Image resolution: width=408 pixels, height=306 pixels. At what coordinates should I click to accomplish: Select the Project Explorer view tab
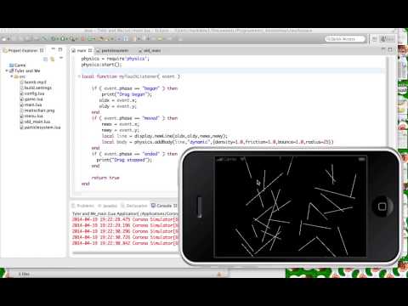point(23,50)
